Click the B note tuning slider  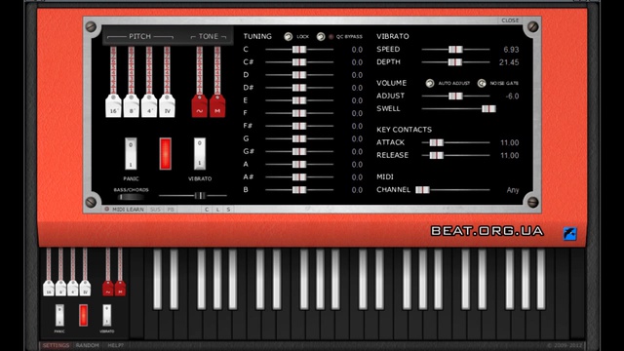point(299,190)
